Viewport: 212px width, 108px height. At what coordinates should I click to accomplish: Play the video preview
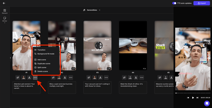tap(193, 98)
